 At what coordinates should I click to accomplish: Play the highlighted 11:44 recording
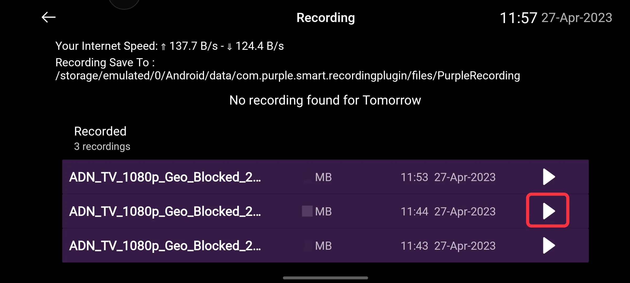[x=549, y=211]
